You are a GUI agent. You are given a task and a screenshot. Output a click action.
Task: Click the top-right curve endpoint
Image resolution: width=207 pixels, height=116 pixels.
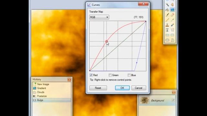pos(146,21)
